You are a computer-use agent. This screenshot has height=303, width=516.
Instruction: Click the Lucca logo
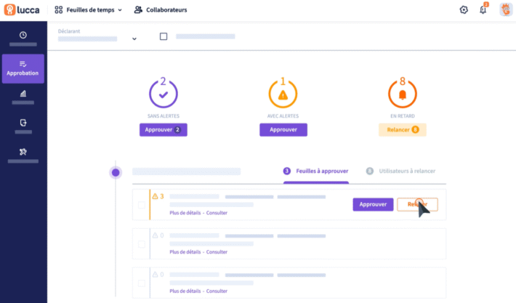click(20, 10)
